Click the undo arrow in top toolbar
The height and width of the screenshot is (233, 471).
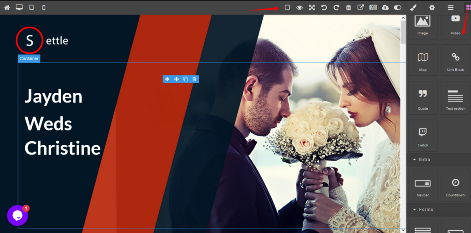tap(324, 7)
